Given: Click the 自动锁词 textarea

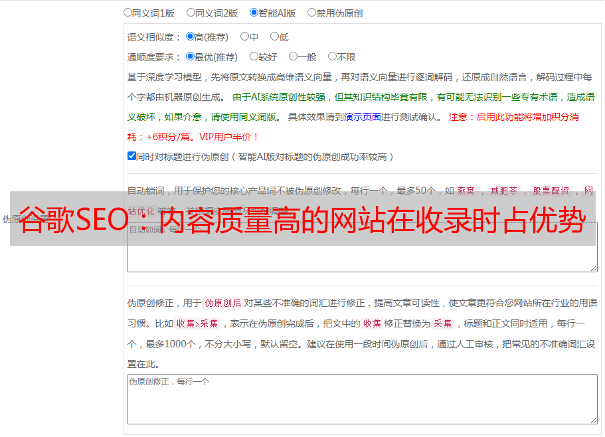Looking at the screenshot, I should 363,247.
